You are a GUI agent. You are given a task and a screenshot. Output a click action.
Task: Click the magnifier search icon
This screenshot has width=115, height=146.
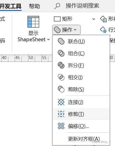tap(57, 6)
